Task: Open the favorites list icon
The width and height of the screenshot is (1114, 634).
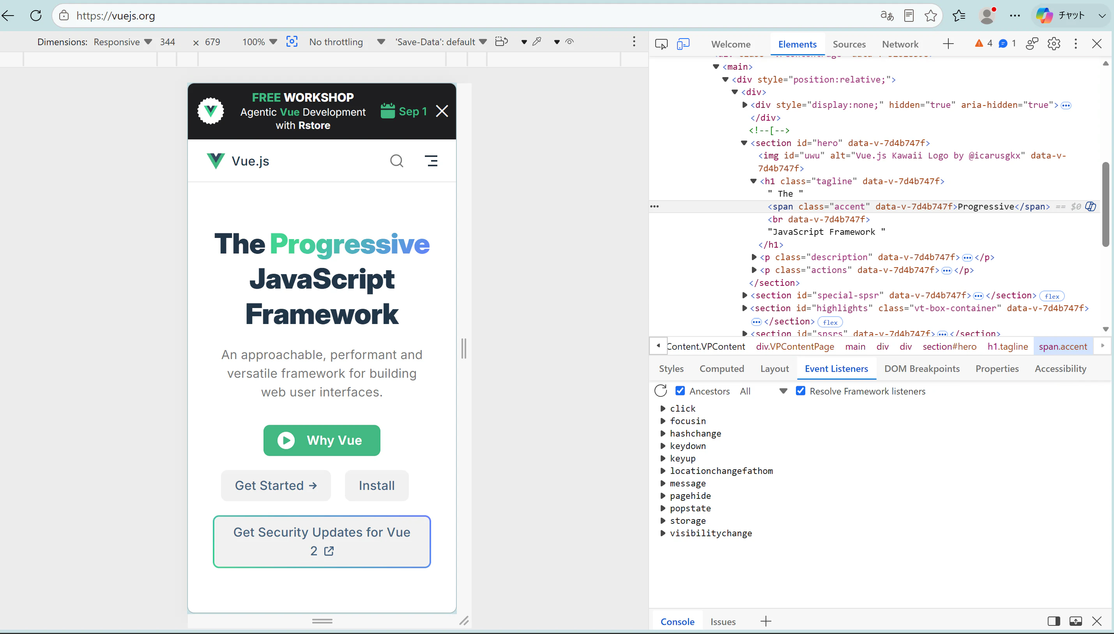Action: pyautogui.click(x=959, y=16)
